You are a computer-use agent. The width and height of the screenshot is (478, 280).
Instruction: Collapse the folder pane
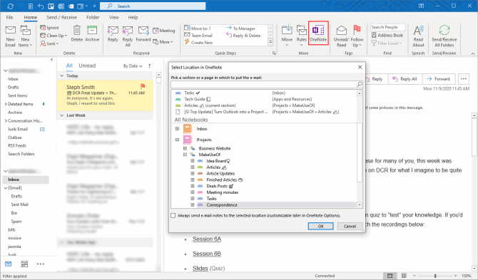(51, 60)
